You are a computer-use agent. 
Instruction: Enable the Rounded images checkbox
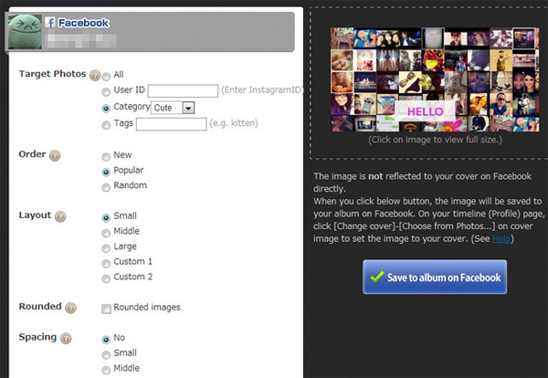pos(107,308)
